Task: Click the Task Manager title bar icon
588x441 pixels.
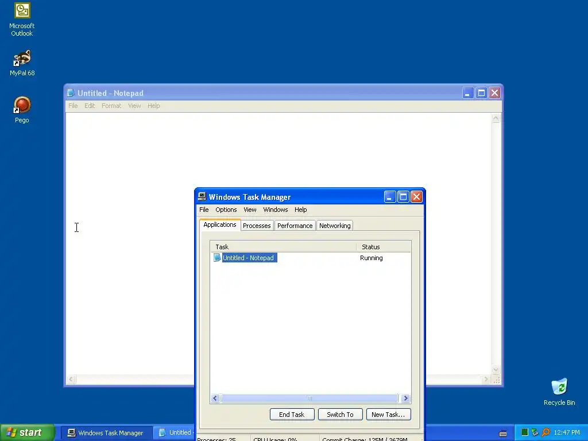Action: pyautogui.click(x=202, y=196)
